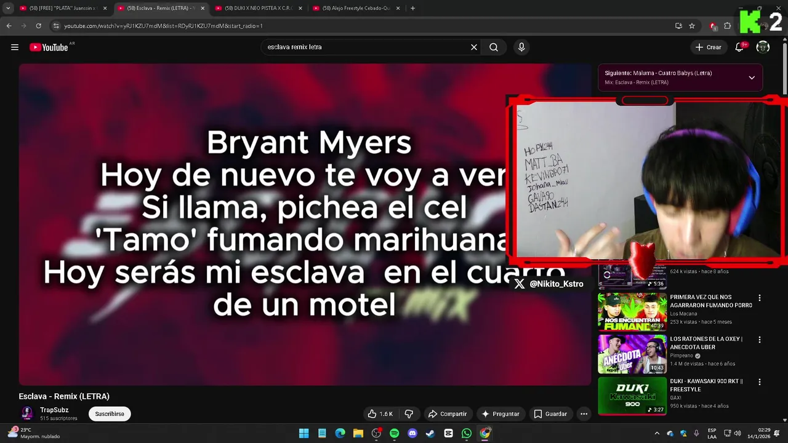Open File Explorer from taskbar
This screenshot has width=788, height=443.
click(x=358, y=433)
